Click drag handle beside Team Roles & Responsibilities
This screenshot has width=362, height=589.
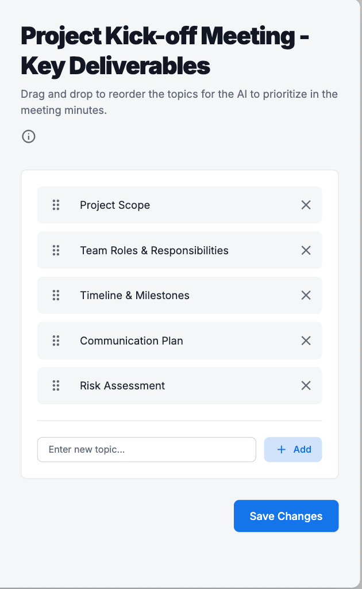pos(56,250)
